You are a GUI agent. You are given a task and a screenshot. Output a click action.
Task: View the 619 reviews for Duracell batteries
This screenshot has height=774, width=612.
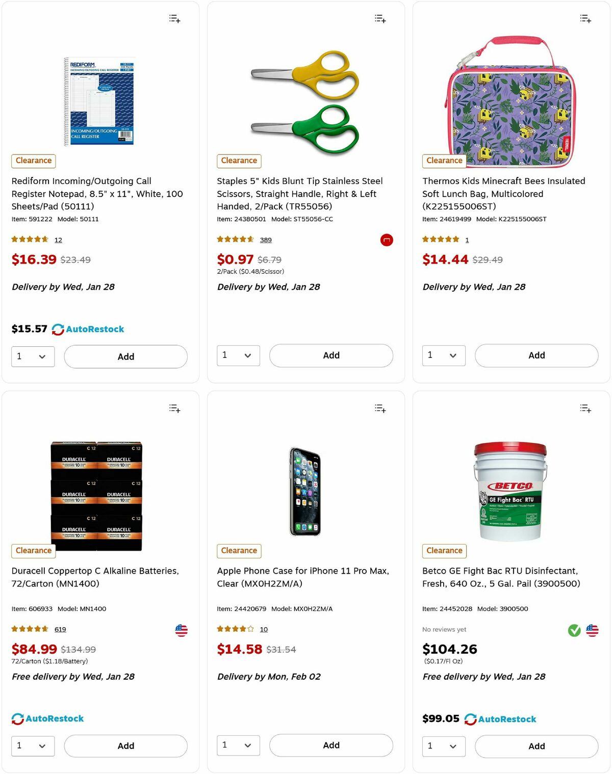click(60, 629)
